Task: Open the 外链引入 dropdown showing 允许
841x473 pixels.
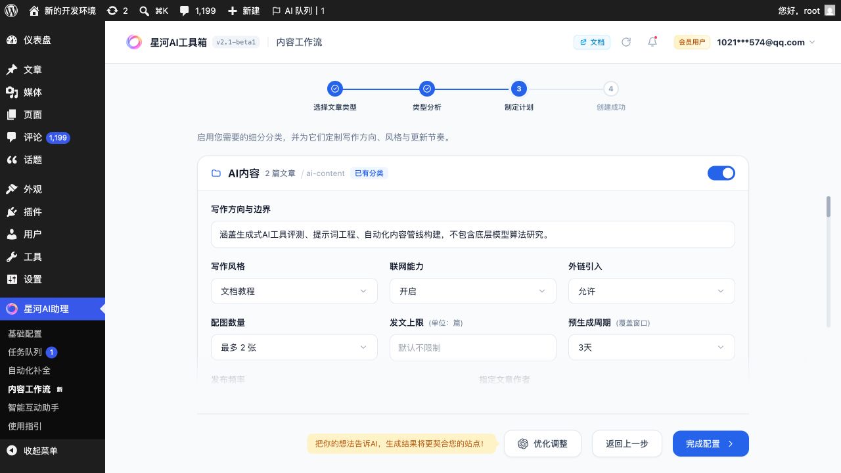Action: tap(652, 291)
